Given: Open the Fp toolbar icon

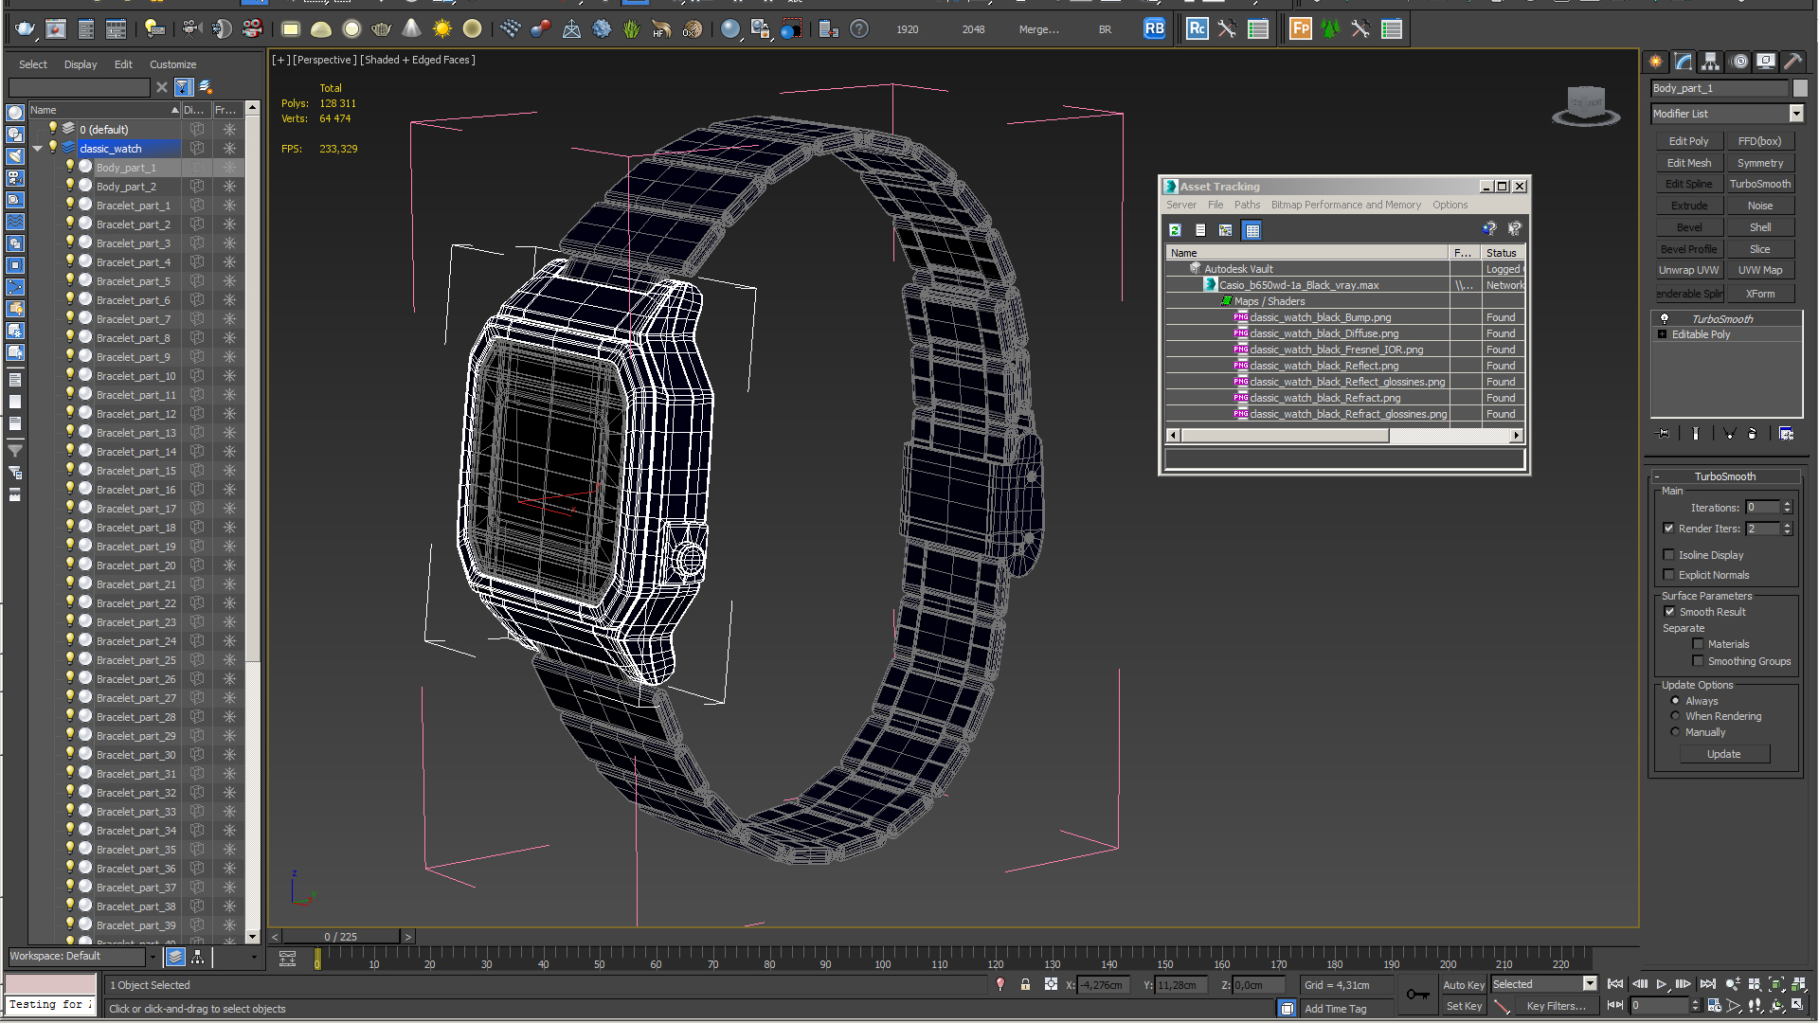Looking at the screenshot, I should (1300, 28).
